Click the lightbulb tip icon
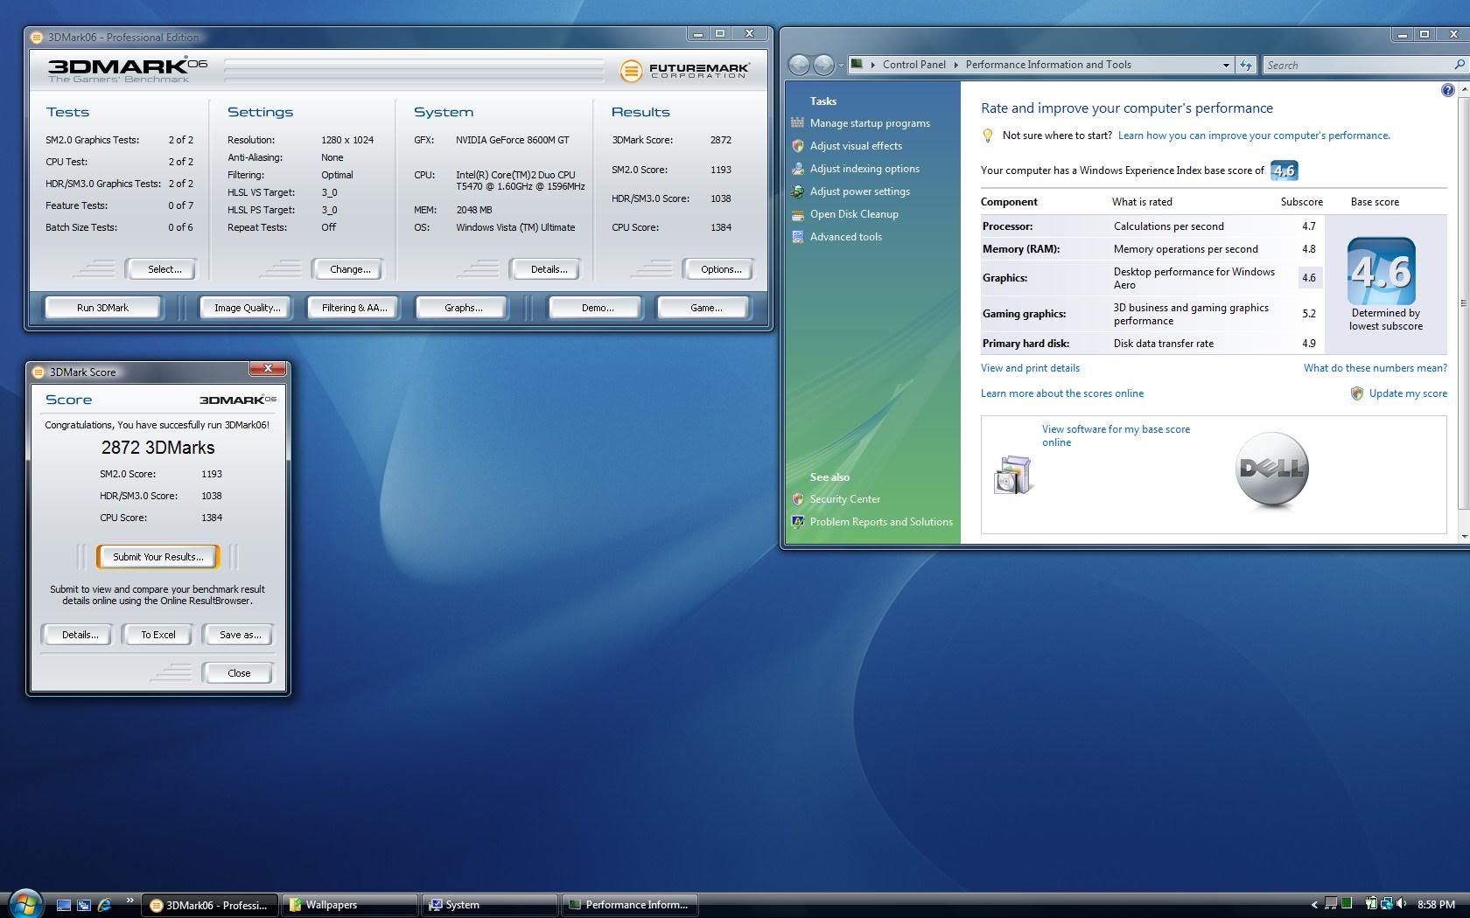Viewport: 1470px width, 918px height. click(x=987, y=136)
